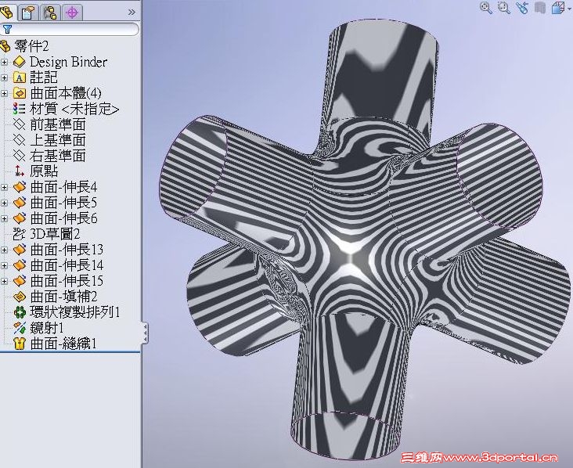
Task: Click the 曲面本體 folder icon
Action: coord(20,94)
